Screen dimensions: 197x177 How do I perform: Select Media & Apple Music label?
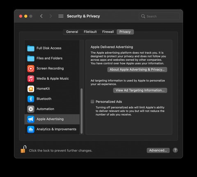tap(53, 79)
